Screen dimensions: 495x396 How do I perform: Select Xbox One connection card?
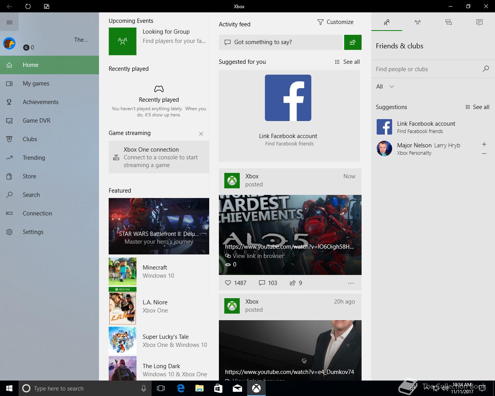click(159, 157)
